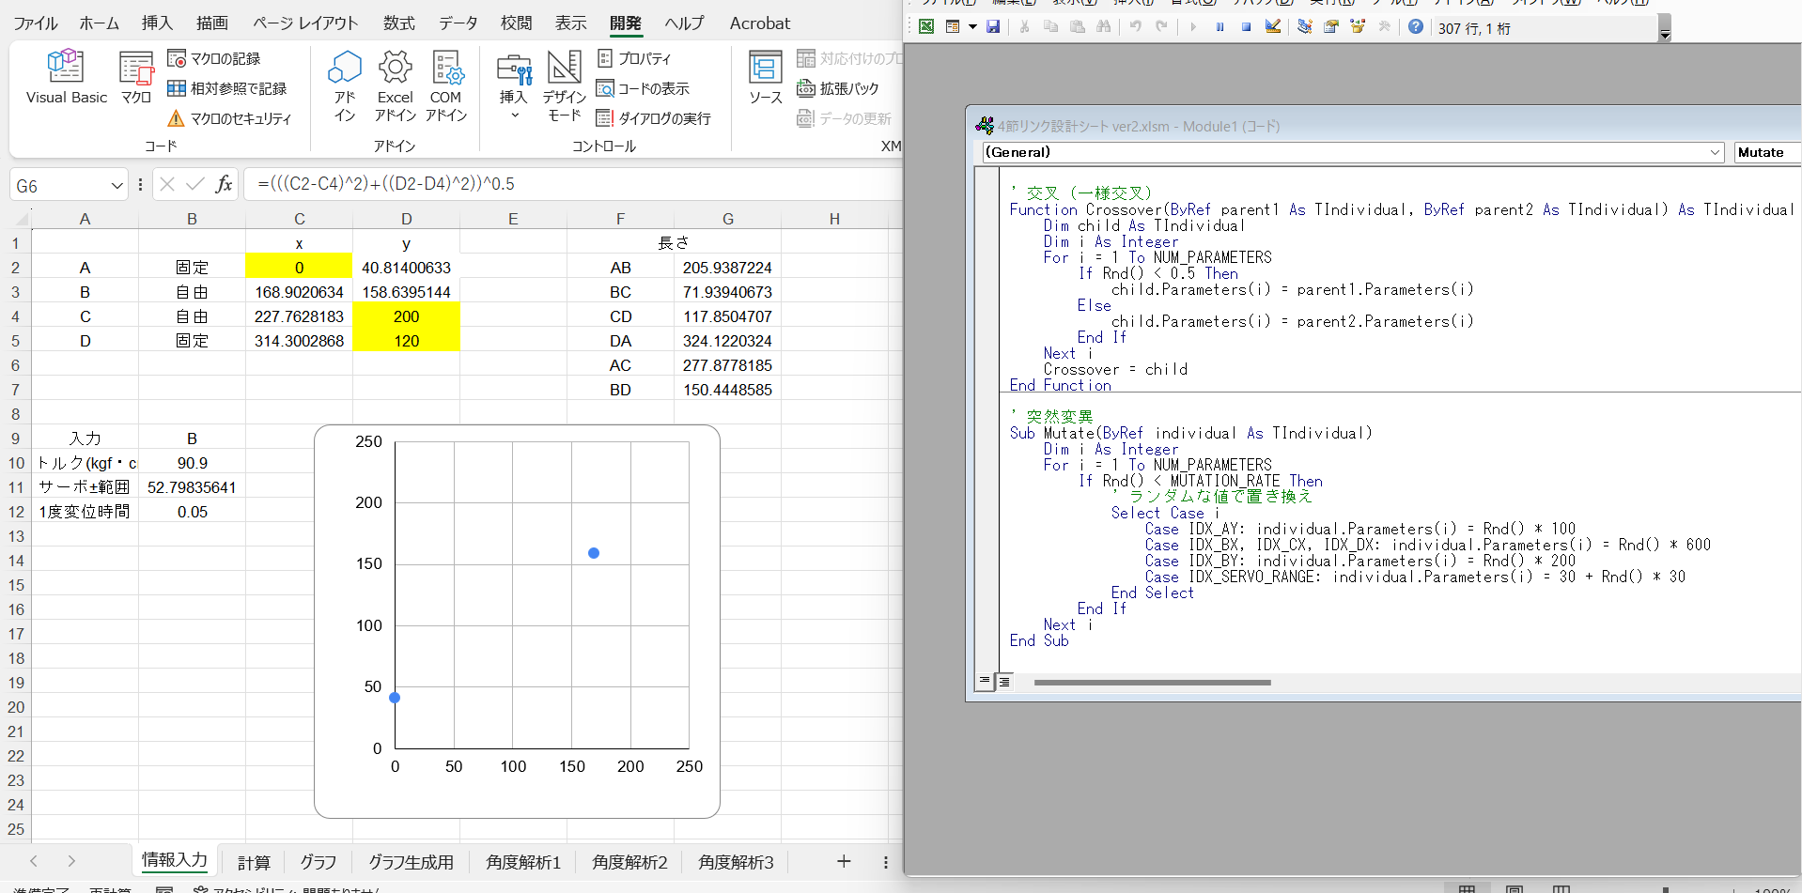This screenshot has height=893, width=1802.
Task: Click the コードの表示 button
Action: [644, 88]
